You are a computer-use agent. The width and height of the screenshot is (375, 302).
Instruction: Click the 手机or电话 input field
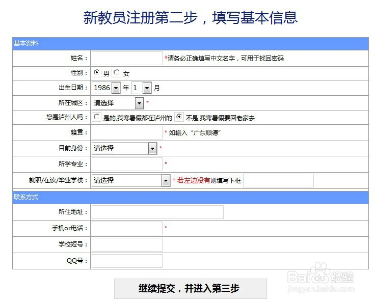pos(127,228)
